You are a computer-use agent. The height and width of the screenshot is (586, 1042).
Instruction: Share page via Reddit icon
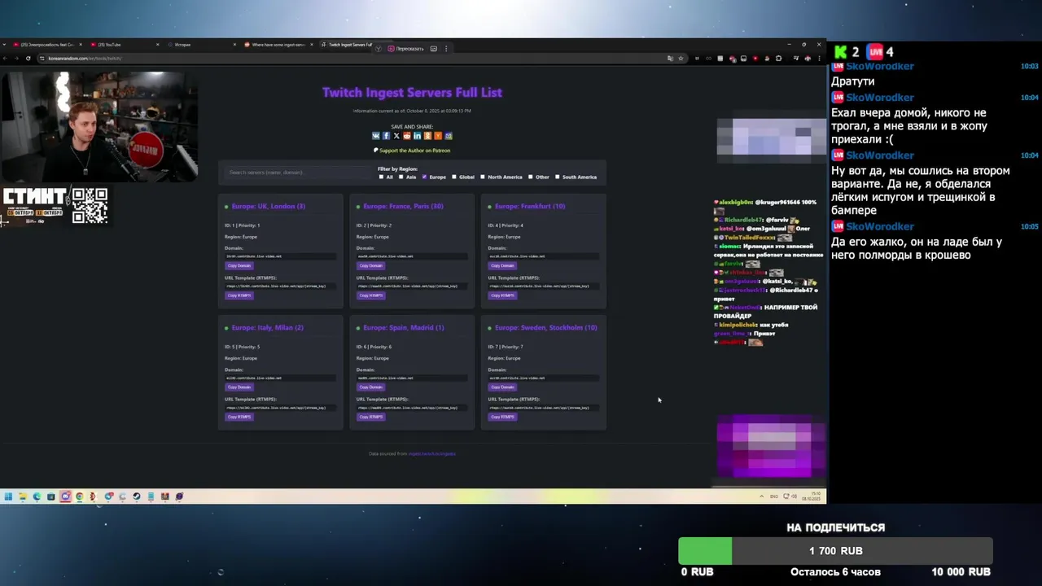(x=407, y=136)
